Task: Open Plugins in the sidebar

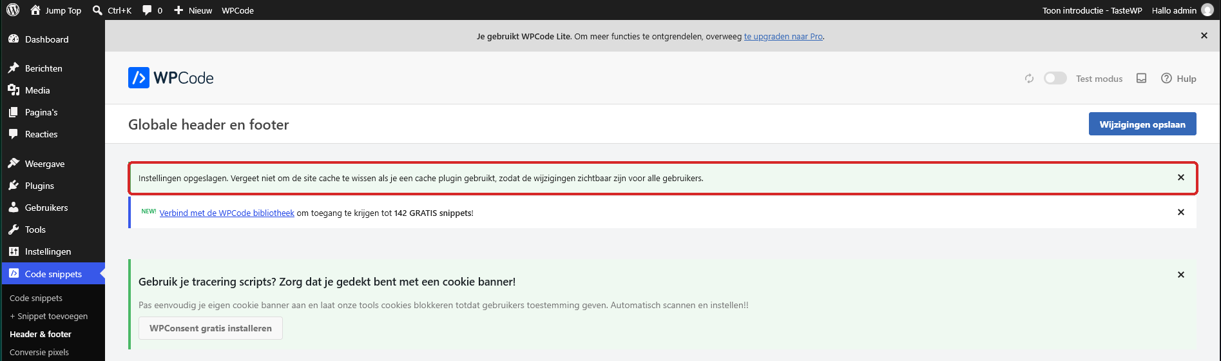Action: tap(52, 186)
